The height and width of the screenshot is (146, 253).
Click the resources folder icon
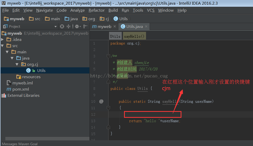pos(19,77)
